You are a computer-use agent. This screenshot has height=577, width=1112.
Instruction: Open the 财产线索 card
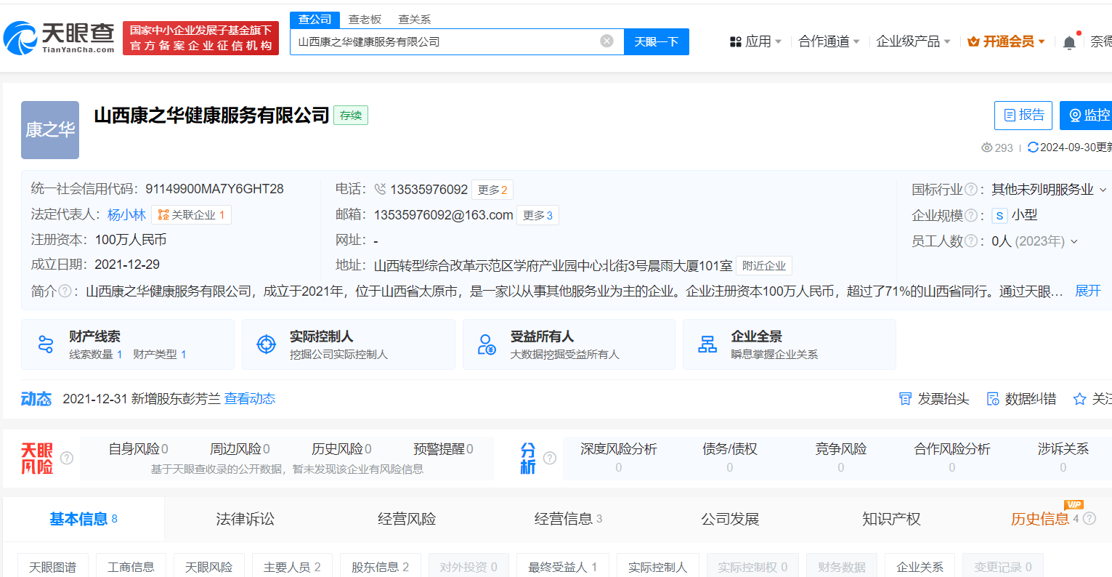click(128, 344)
